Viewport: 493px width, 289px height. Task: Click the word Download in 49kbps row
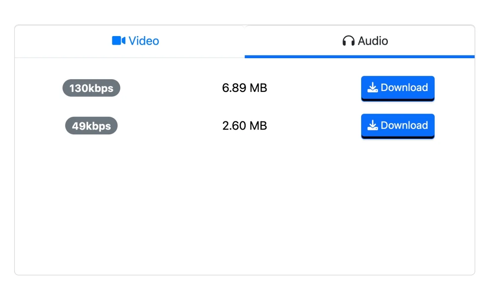[404, 125]
